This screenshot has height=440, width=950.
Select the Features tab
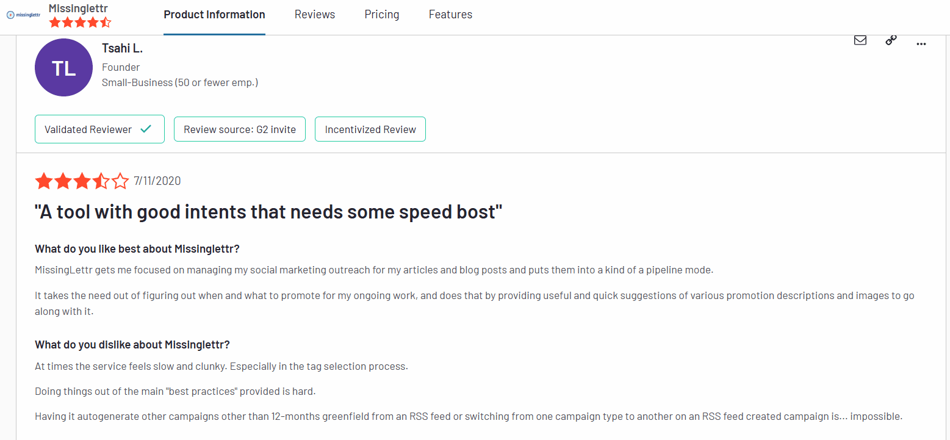pyautogui.click(x=450, y=15)
